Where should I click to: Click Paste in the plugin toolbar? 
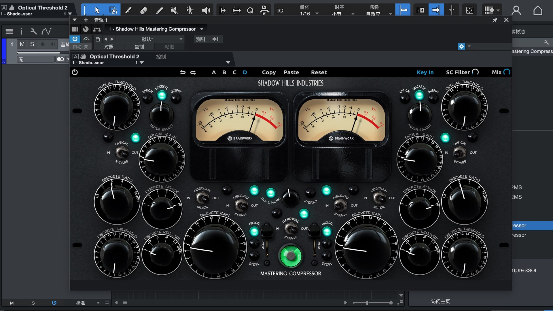point(291,72)
